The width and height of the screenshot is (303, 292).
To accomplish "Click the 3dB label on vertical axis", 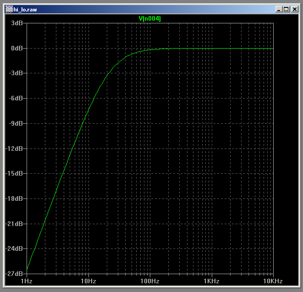I will point(17,23).
